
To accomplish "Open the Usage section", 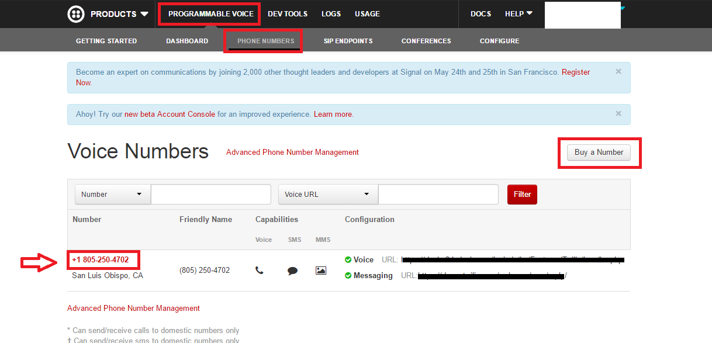I will click(367, 14).
